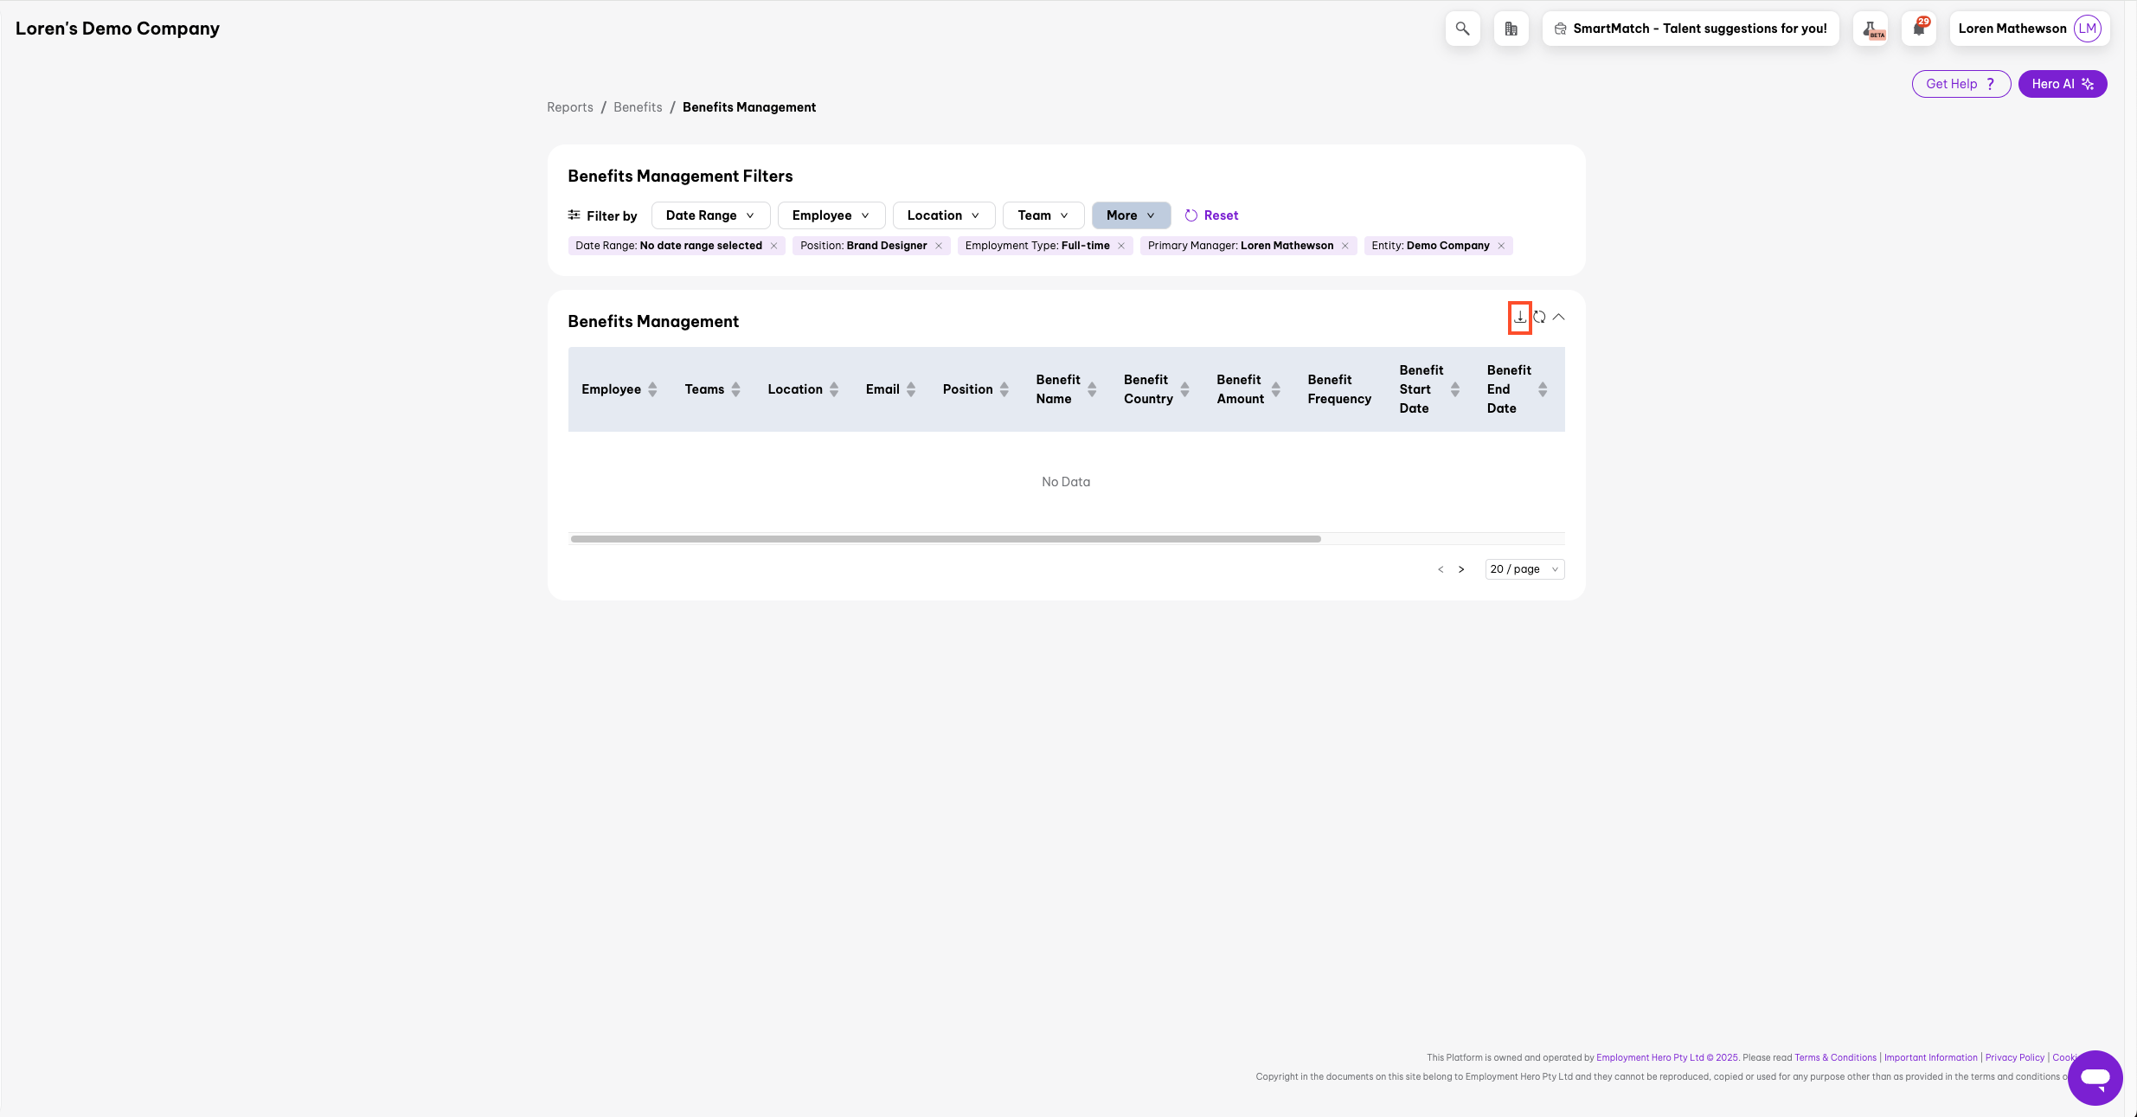The width and height of the screenshot is (2137, 1117).
Task: Click the table horizontal scrollbar
Action: [x=945, y=539]
